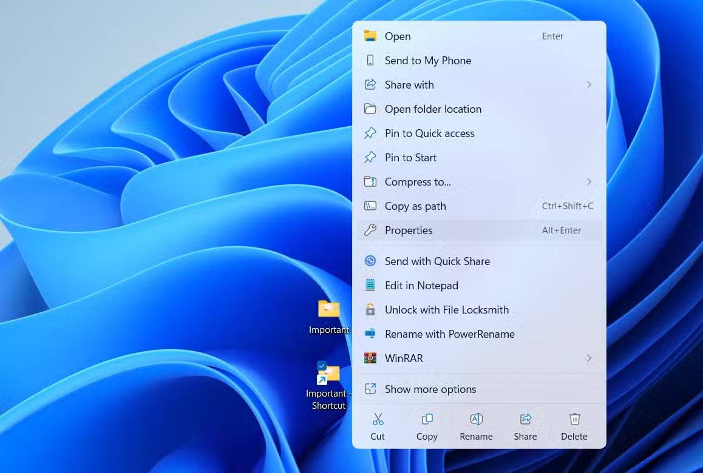Click the WinRAR archive icon
This screenshot has height=473, width=703.
coord(370,358)
